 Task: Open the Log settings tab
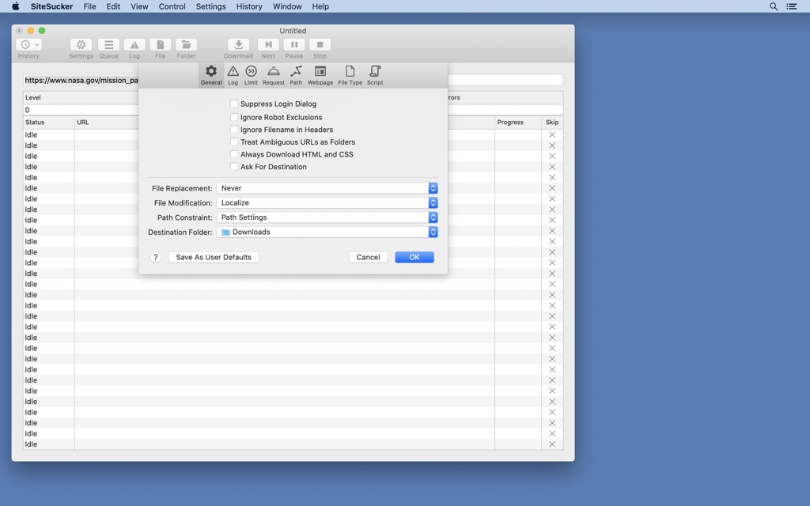(233, 75)
